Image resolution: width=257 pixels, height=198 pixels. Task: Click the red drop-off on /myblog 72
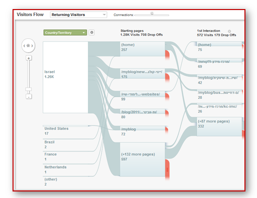[167, 130]
